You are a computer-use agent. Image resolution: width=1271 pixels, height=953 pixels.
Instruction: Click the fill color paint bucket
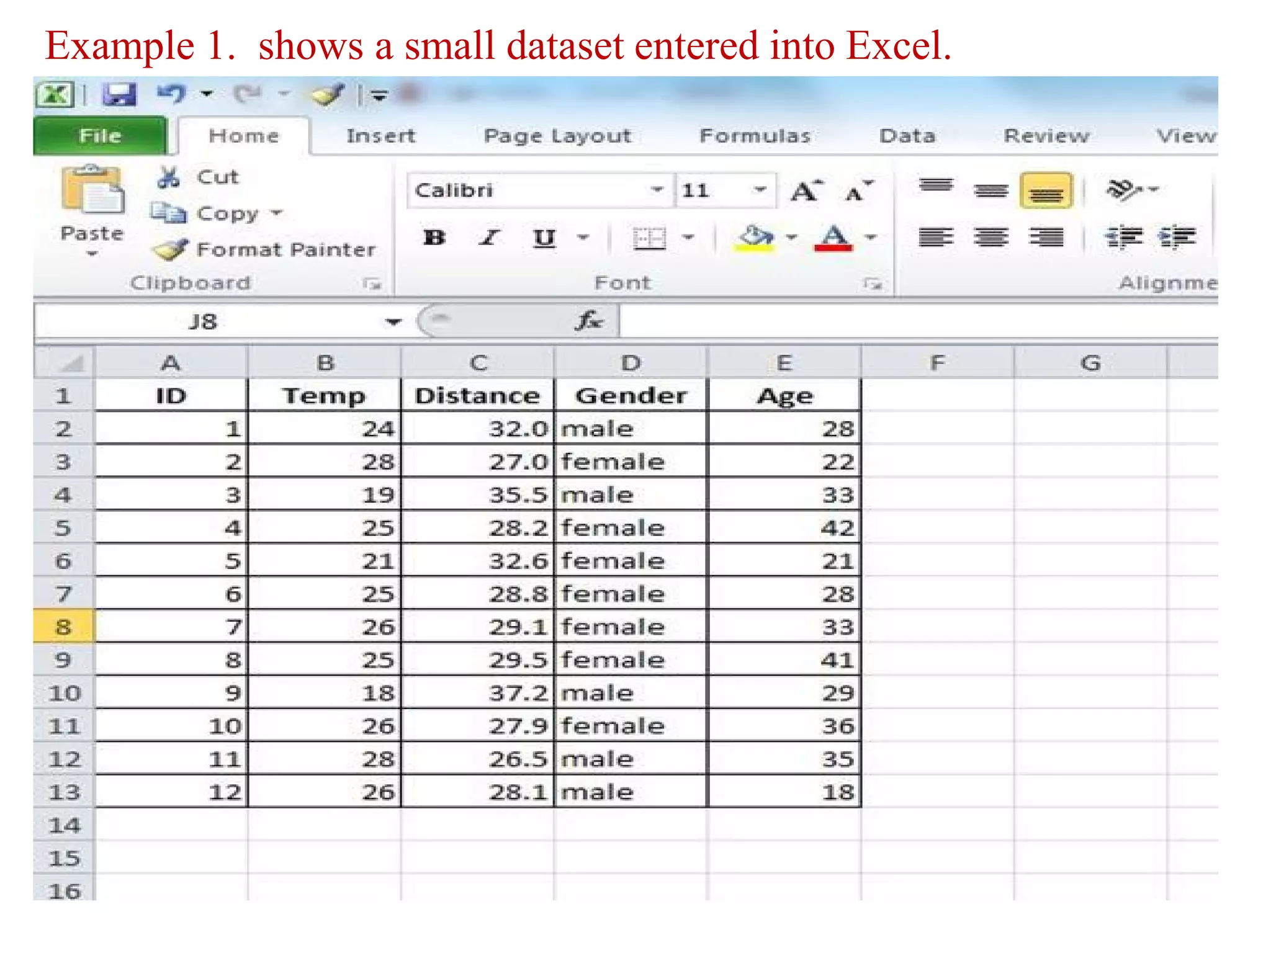click(x=754, y=238)
